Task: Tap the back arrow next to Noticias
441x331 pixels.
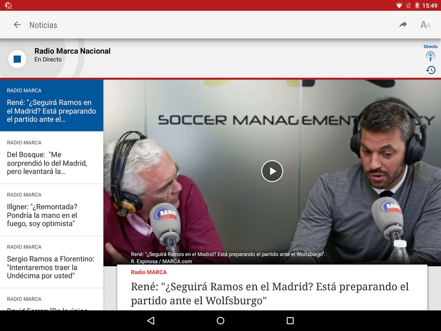Action: [17, 25]
